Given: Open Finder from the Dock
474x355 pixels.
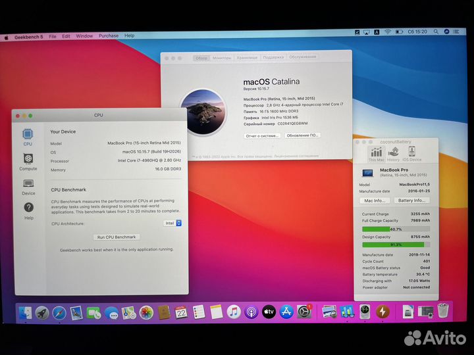Looking at the screenshot, I should click(25, 313).
